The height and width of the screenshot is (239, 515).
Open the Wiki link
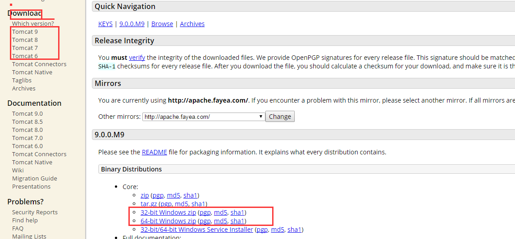tap(18, 171)
